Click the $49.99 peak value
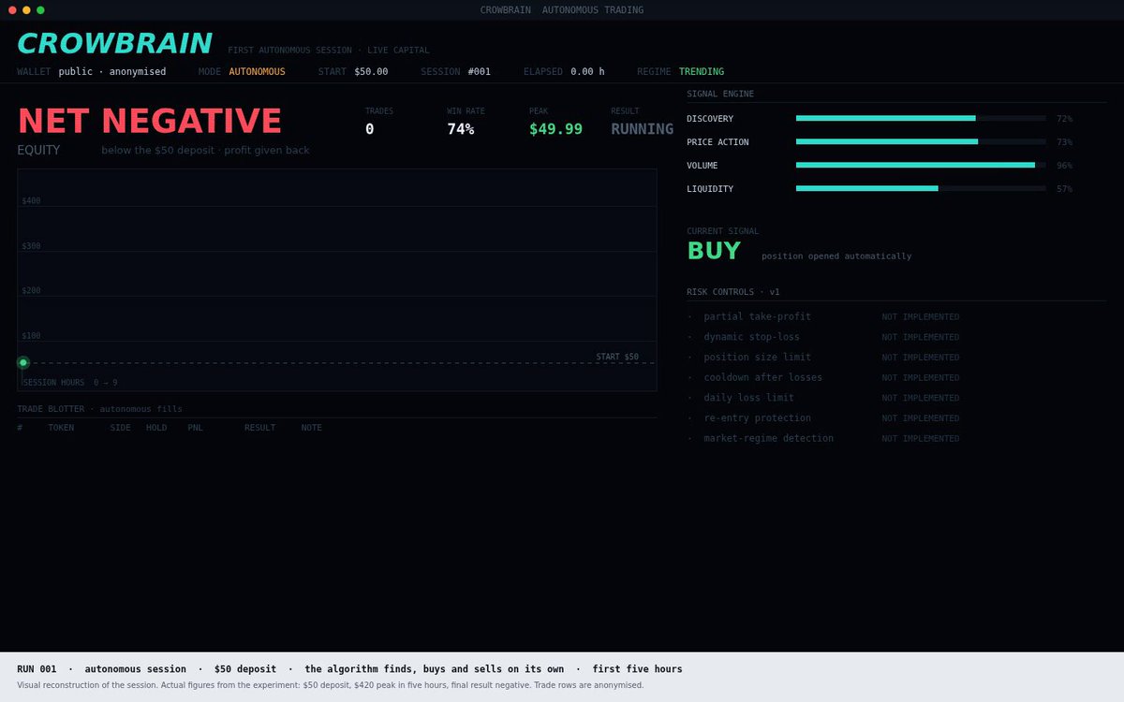Screen dimensions: 1124x702 pos(555,129)
